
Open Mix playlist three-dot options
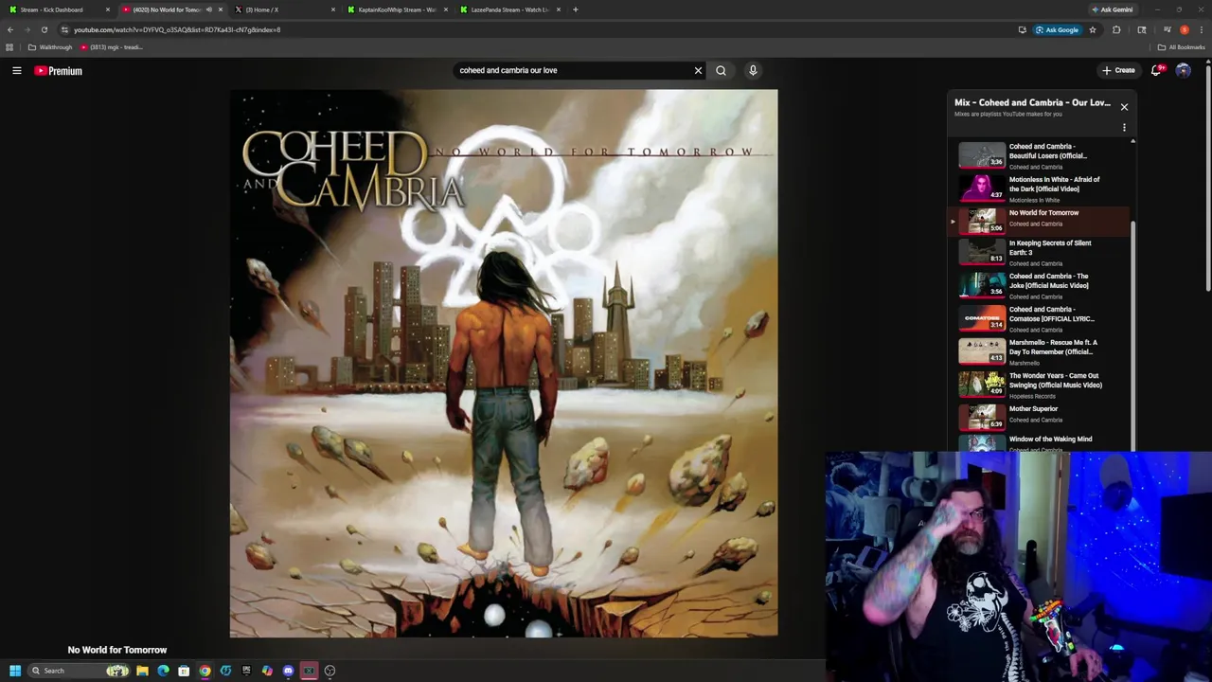(1124, 127)
